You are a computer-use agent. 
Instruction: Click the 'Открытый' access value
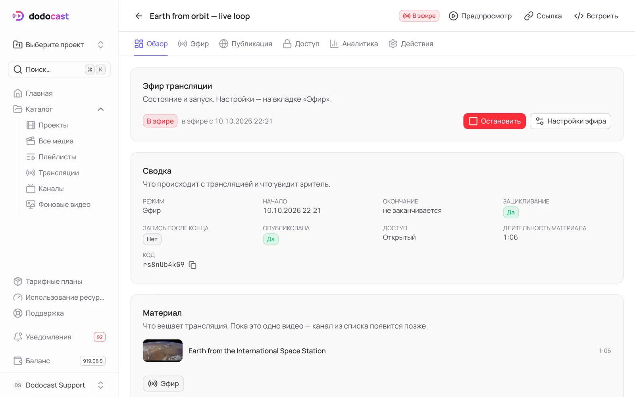[399, 237]
